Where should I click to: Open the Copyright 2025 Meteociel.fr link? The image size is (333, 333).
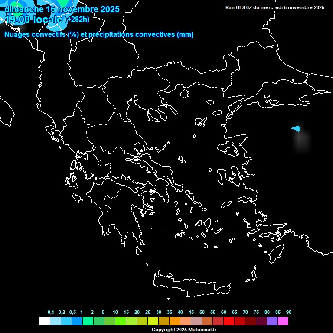coord(184,330)
